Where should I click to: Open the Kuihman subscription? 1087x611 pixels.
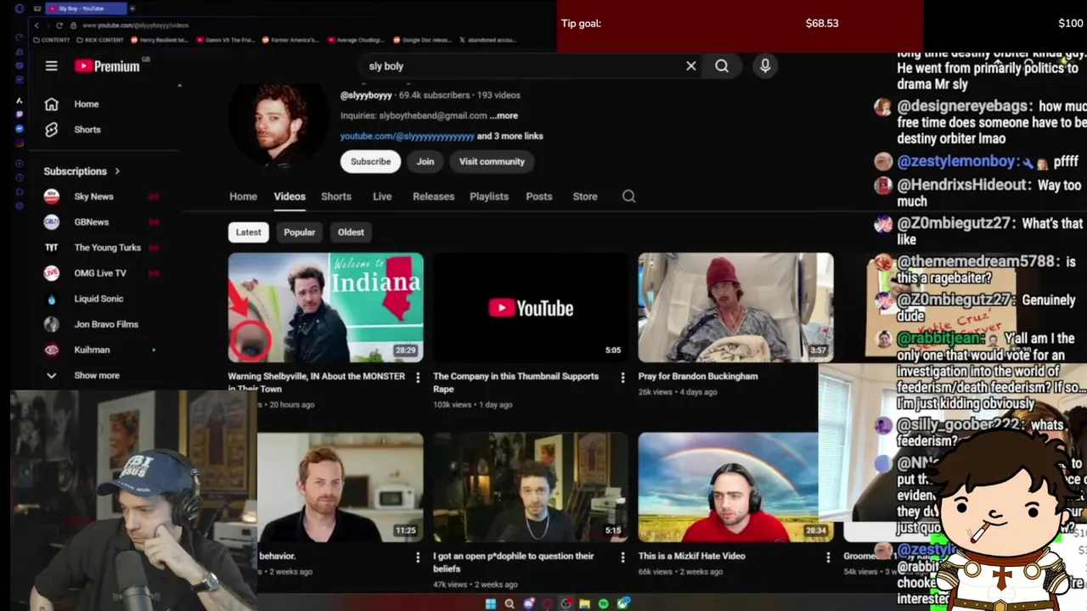click(x=92, y=350)
